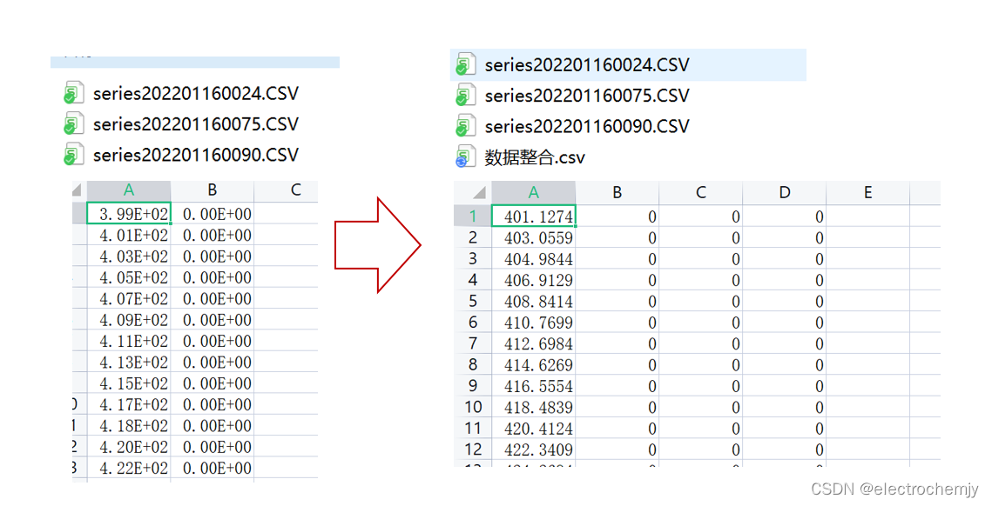Viewport: 992px width, 506px height.
Task: Select column E header in right sheet
Action: coord(867,193)
